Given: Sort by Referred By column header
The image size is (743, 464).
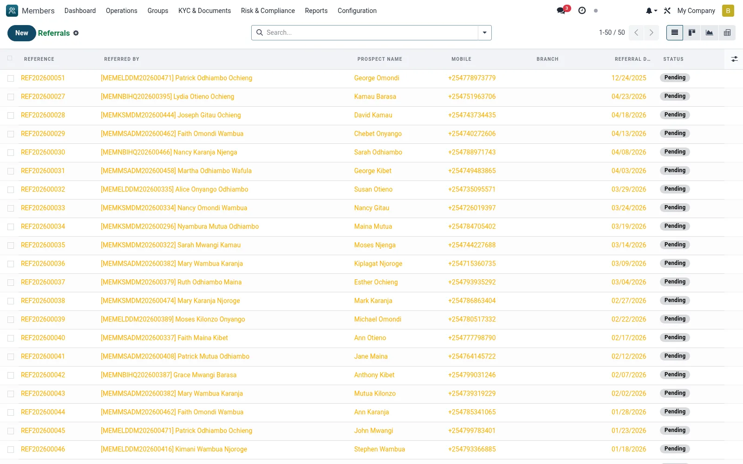Looking at the screenshot, I should click(122, 59).
